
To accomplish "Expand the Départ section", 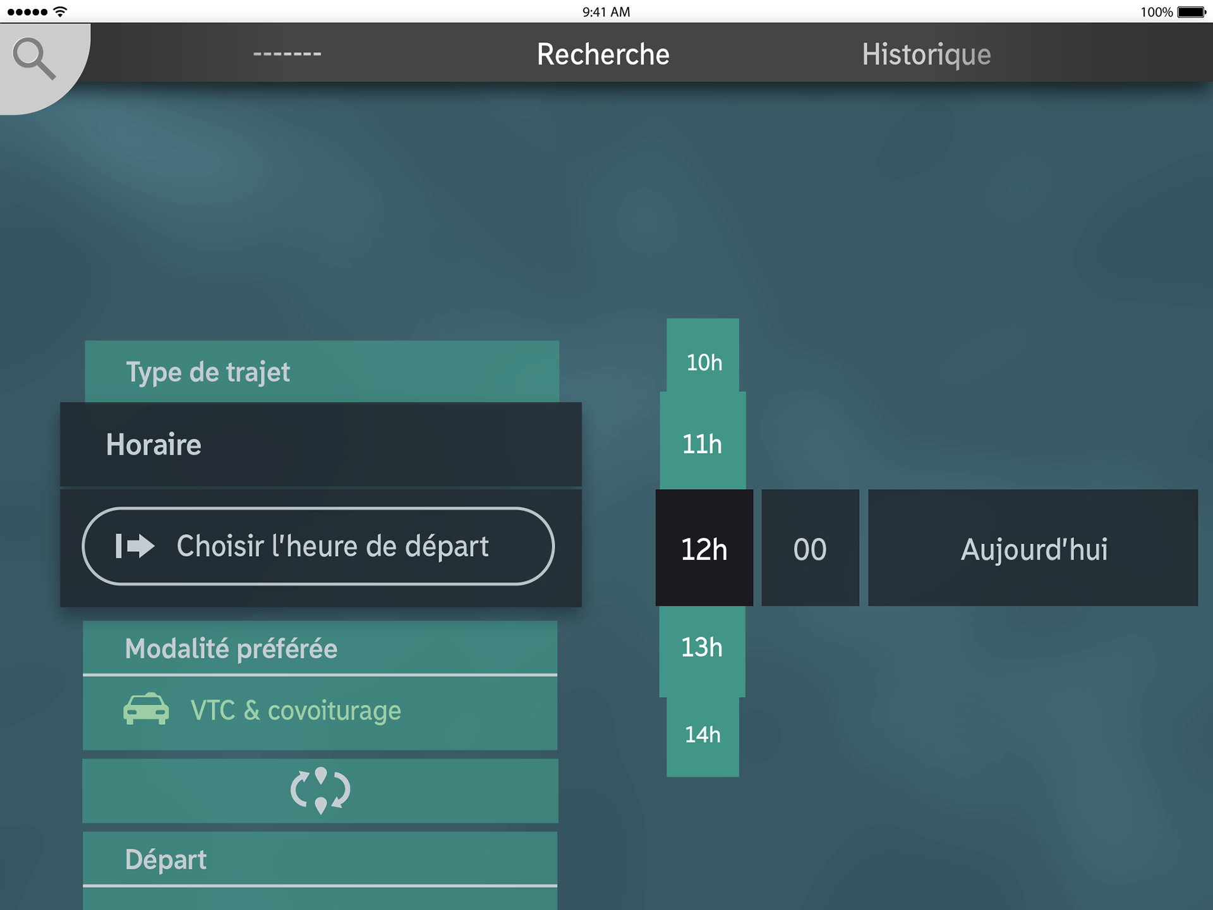I will [x=320, y=859].
